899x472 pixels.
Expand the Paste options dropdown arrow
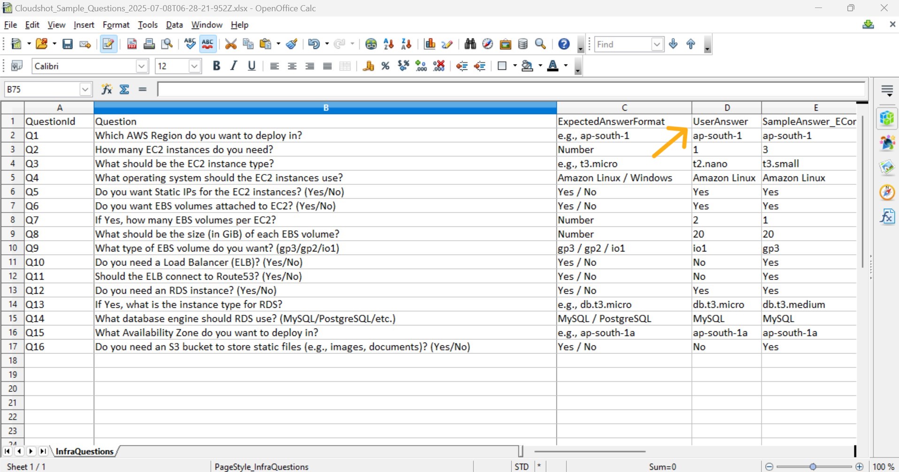click(278, 44)
